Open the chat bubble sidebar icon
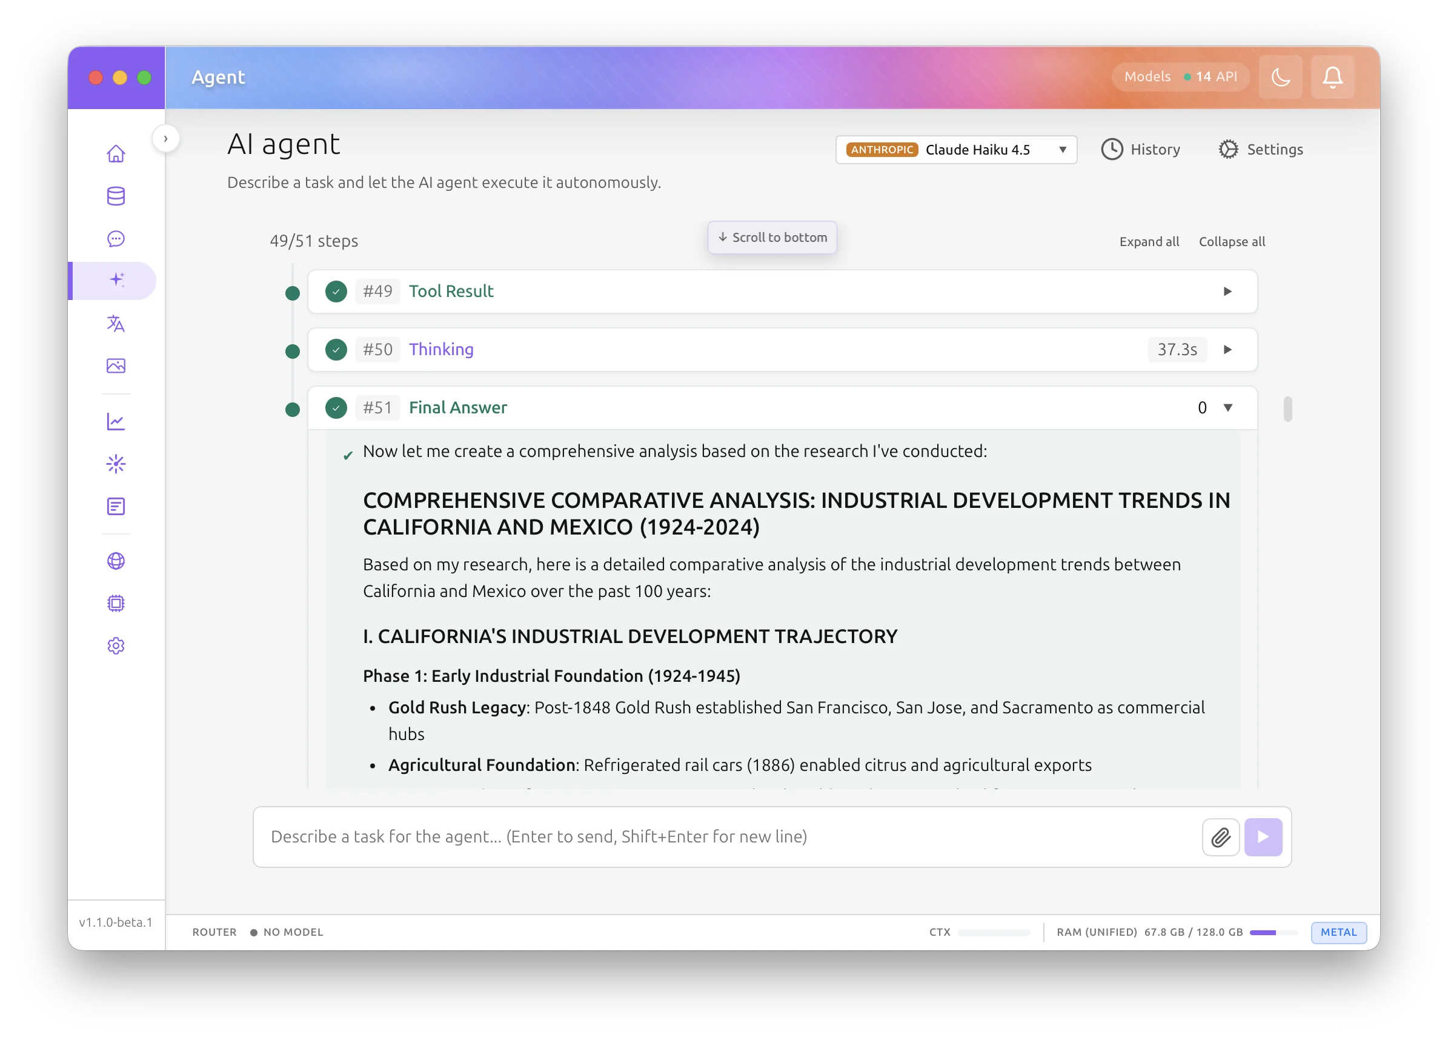Image resolution: width=1448 pixels, height=1040 pixels. (116, 239)
